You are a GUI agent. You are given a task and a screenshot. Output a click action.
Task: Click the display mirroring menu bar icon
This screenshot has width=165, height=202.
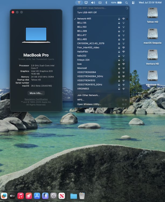pyautogui.click(x=86, y=3)
